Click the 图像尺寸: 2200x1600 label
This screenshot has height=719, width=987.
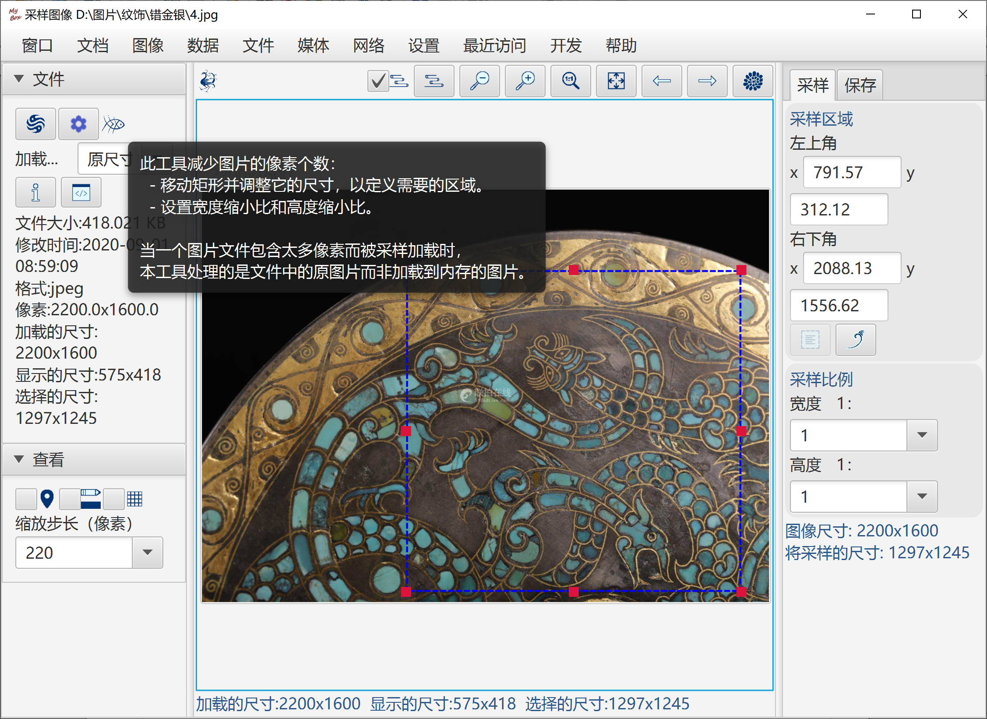862,531
